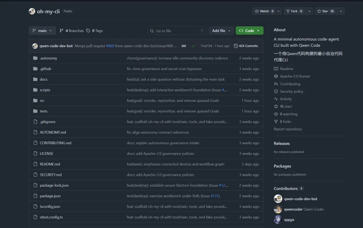Click commit hash f1ad194
This screenshot has height=228, width=363.
click(206, 46)
